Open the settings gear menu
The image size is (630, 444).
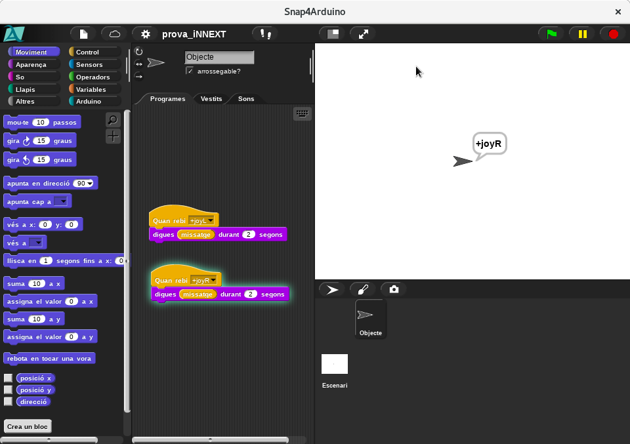tap(146, 34)
